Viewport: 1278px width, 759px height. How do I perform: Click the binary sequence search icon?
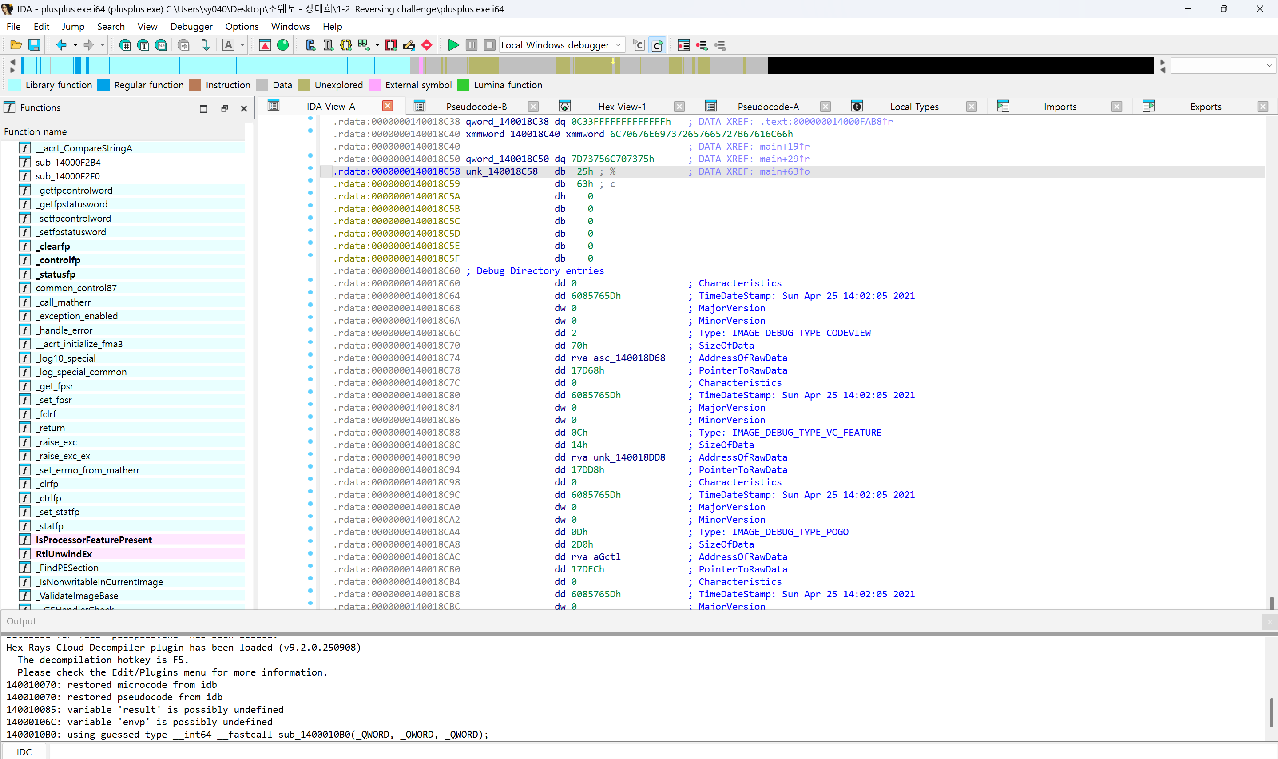click(161, 45)
